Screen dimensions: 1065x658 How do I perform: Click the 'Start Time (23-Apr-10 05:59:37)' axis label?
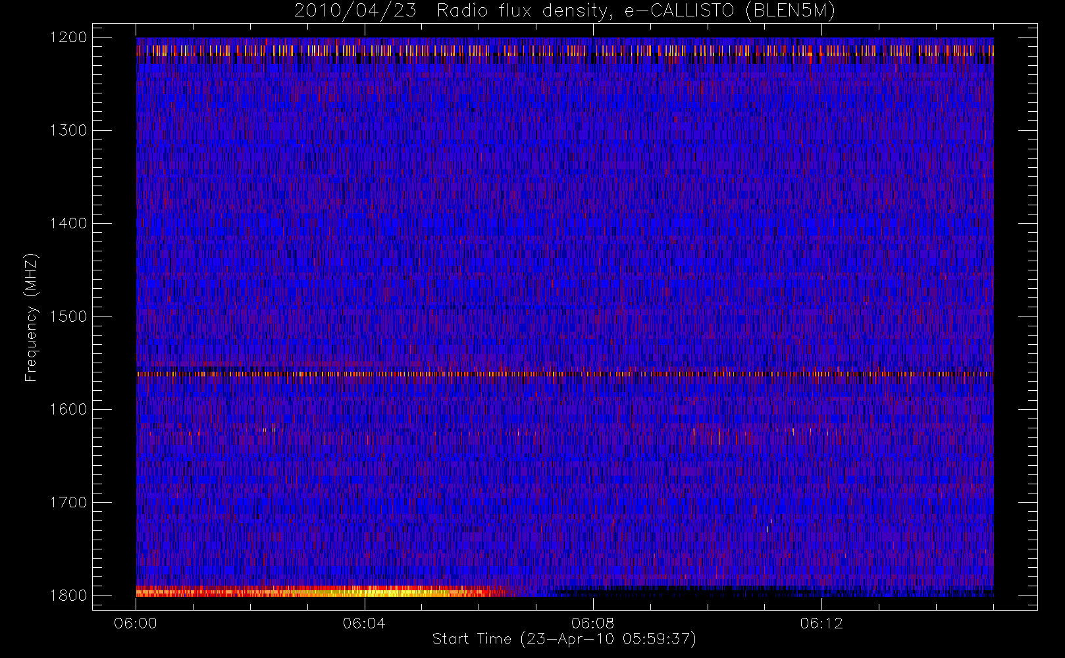pos(564,639)
